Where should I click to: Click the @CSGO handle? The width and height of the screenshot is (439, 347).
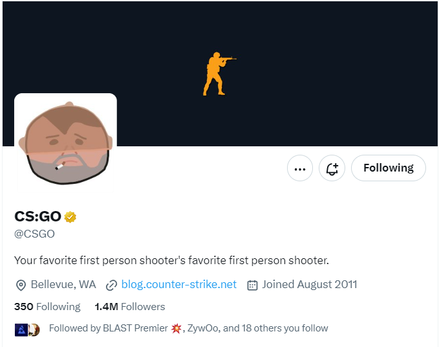tap(34, 234)
